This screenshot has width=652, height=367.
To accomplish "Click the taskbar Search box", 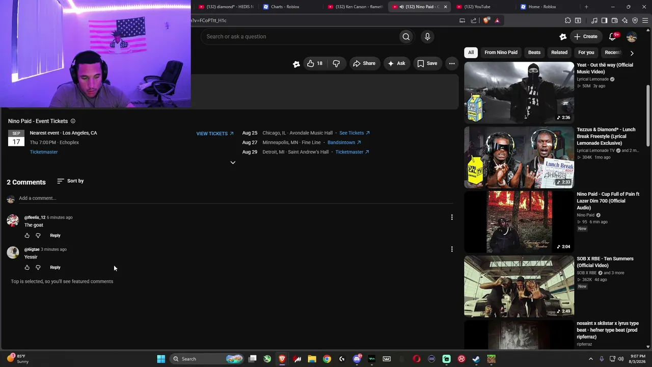I will pos(207,359).
